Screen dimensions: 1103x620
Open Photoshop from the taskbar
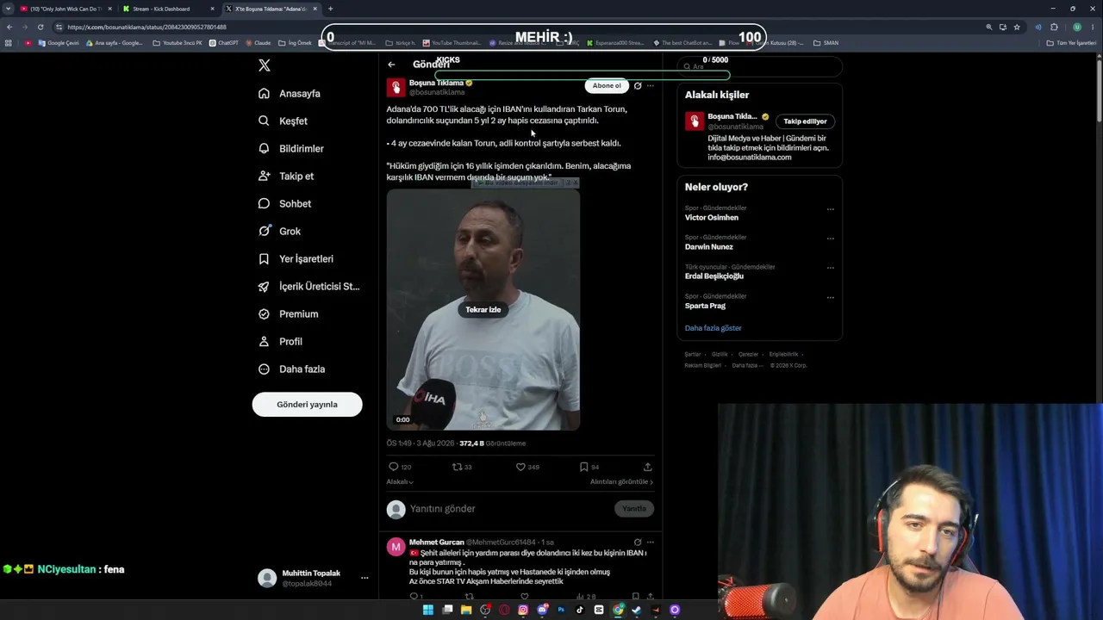click(561, 610)
